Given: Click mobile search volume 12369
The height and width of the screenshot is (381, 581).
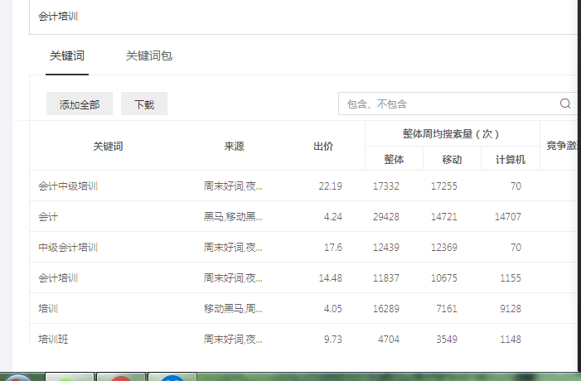Looking at the screenshot, I should coord(444,248).
